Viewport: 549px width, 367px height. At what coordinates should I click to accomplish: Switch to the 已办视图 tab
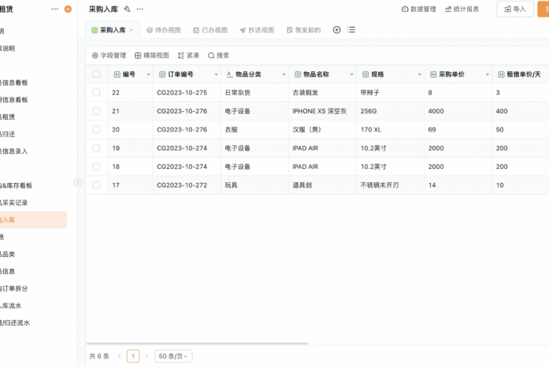[210, 30]
